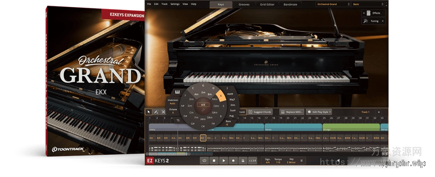Click the left loop handle of overview

pyautogui.click(x=147, y=154)
